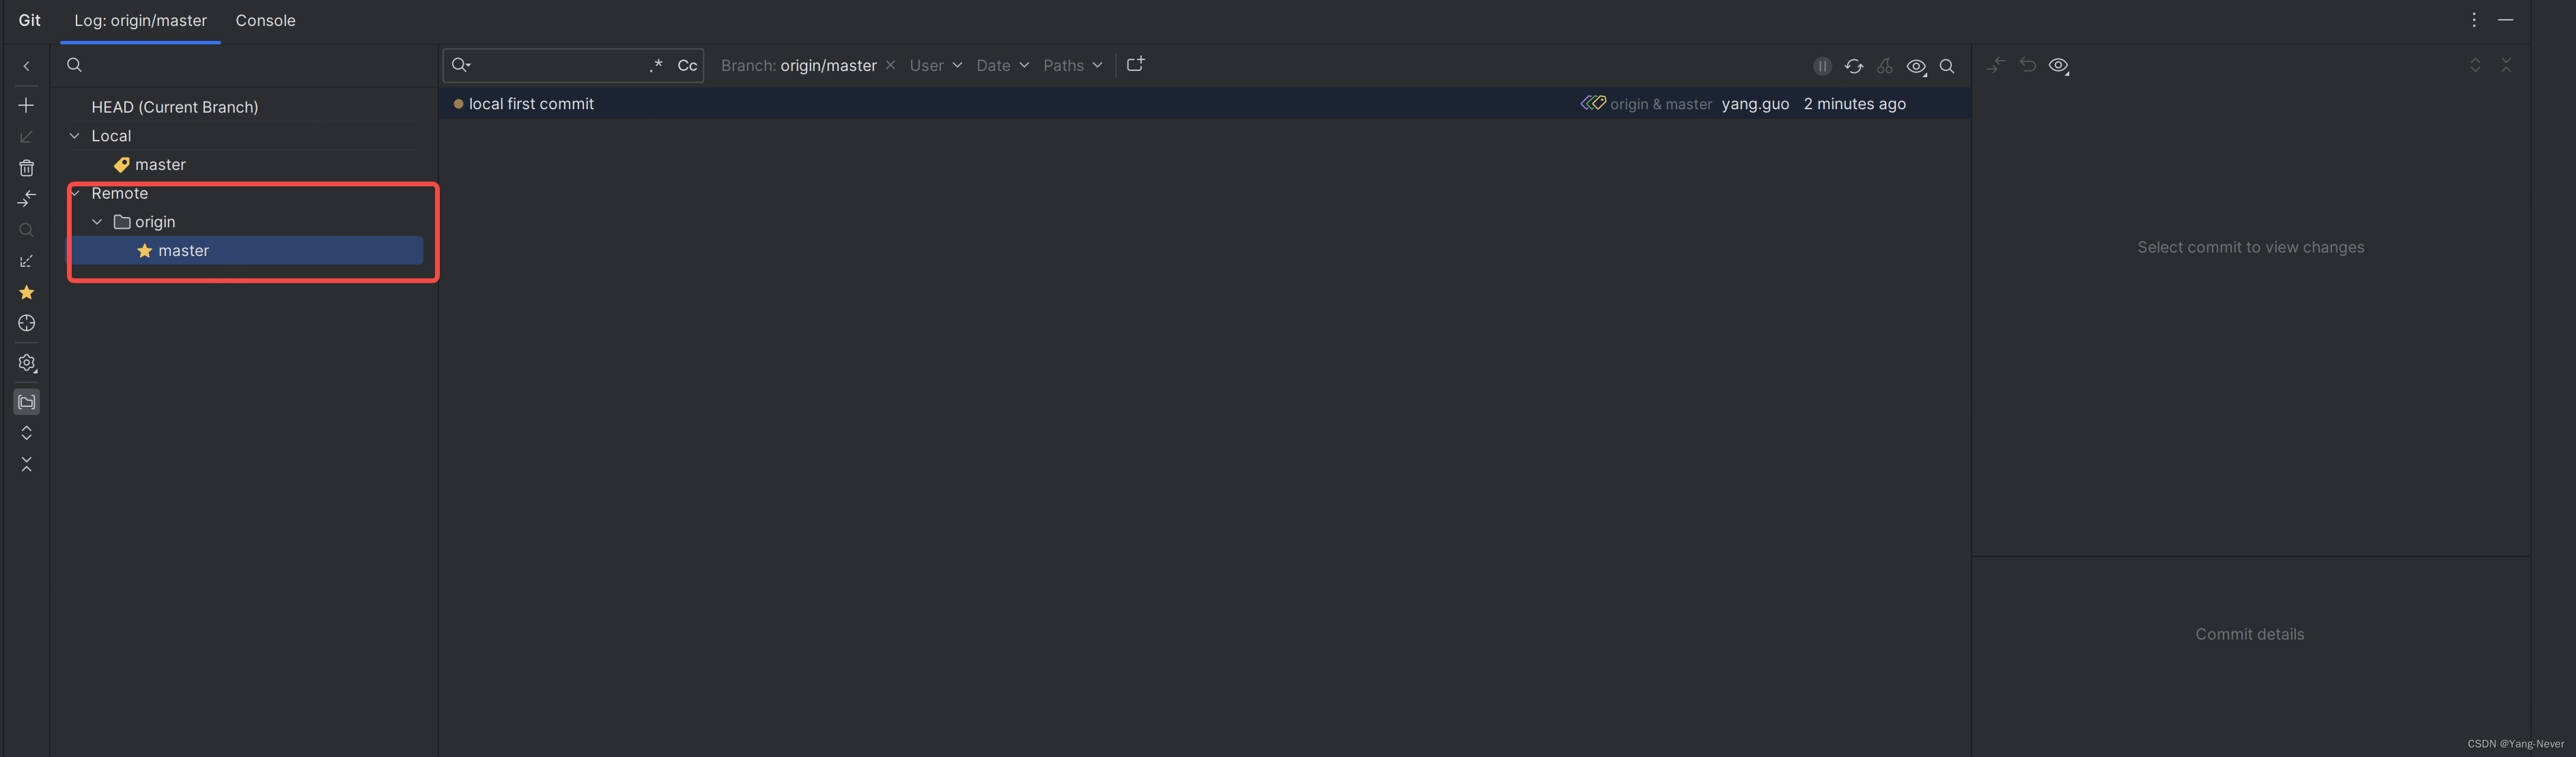Toggle regex matching in the search field
The image size is (2576, 757).
click(656, 65)
